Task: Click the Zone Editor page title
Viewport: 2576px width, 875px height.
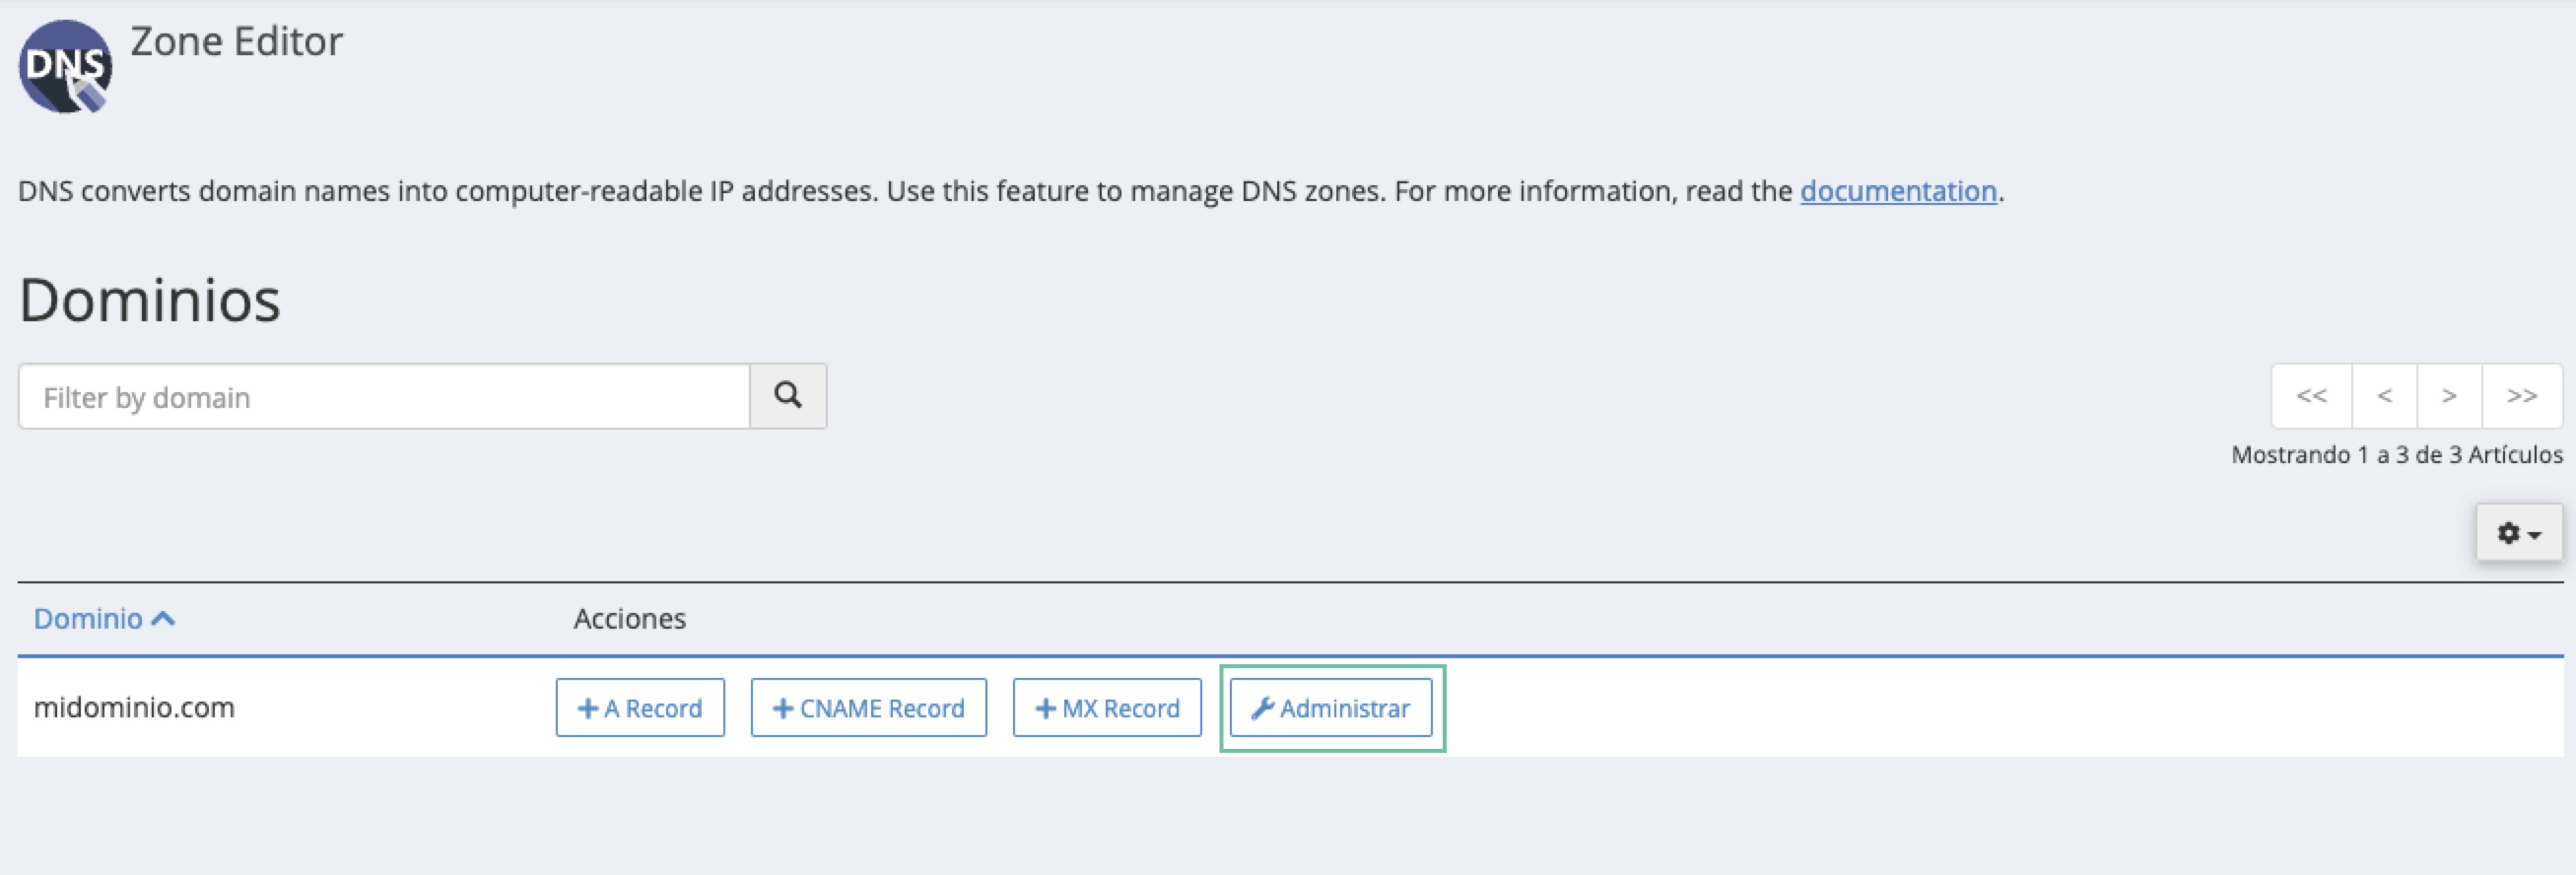Action: (x=236, y=42)
